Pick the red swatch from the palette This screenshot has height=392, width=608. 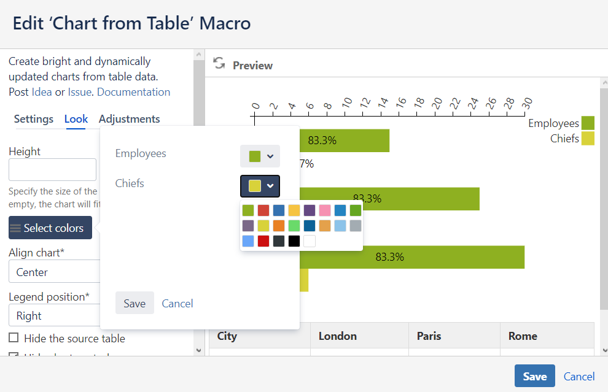click(x=265, y=210)
